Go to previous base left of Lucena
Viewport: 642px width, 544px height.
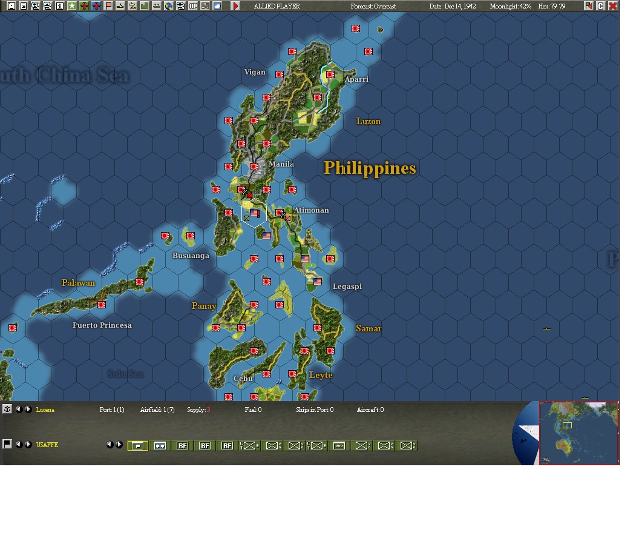click(x=18, y=409)
